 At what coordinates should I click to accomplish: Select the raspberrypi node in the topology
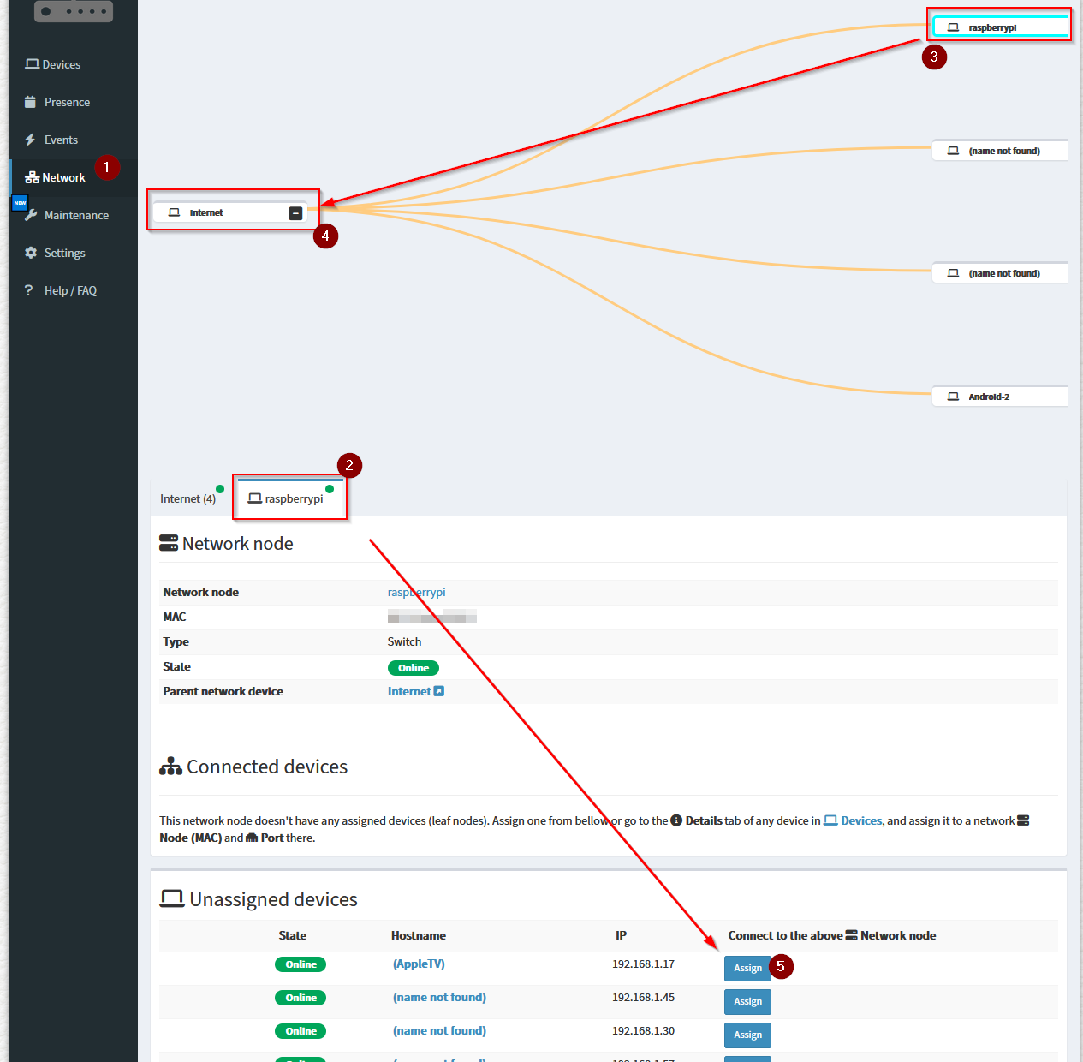point(999,26)
